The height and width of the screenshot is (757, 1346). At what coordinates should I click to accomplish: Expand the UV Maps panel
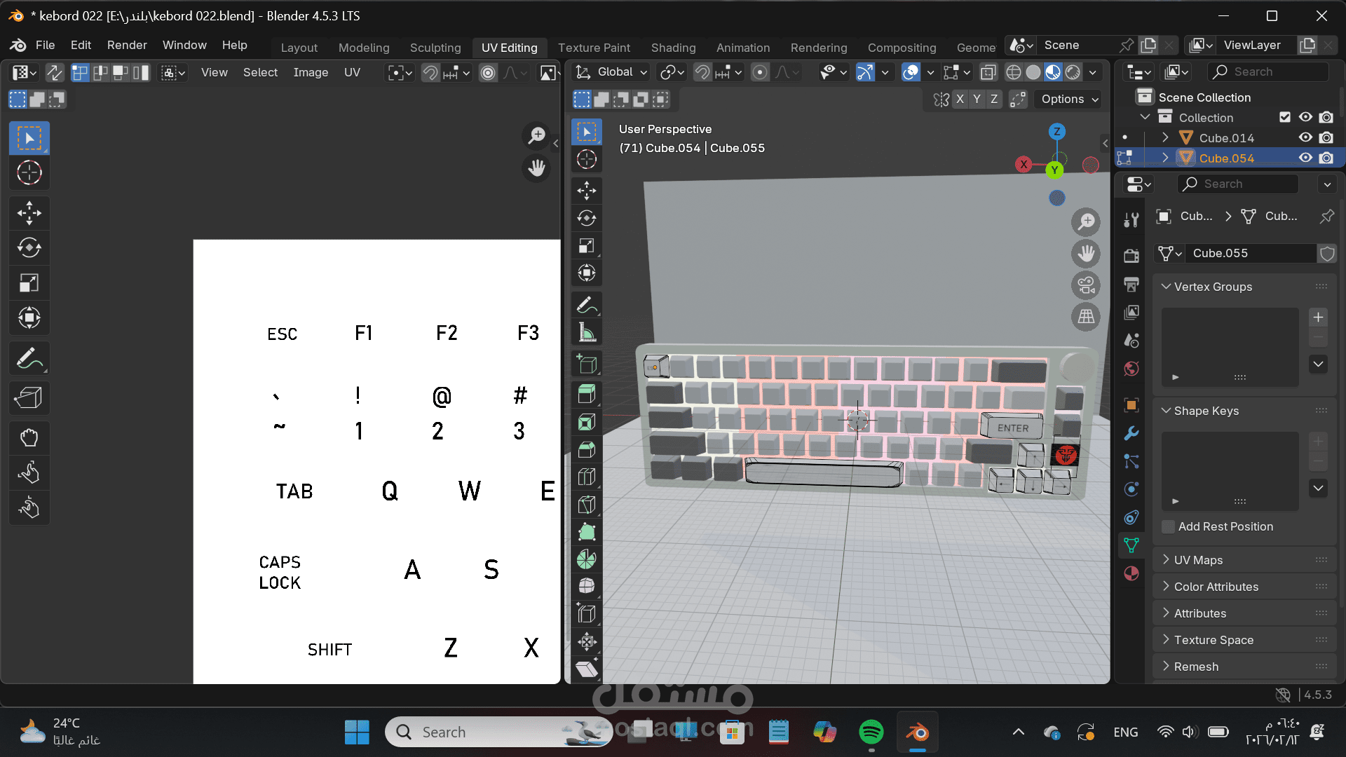pos(1198,560)
